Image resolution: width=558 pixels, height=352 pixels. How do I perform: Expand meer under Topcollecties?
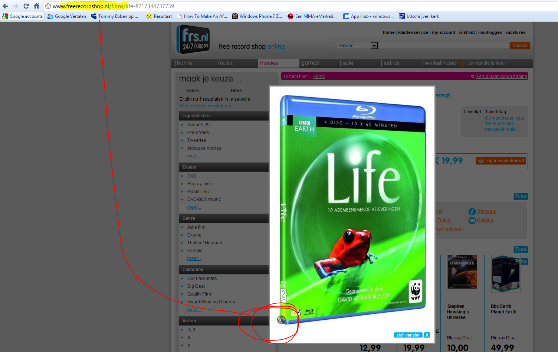click(x=194, y=156)
